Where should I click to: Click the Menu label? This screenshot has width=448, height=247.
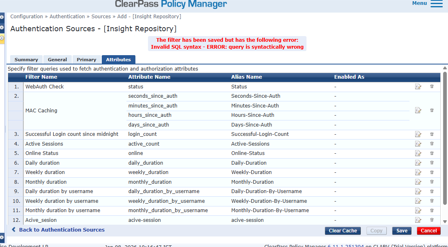(x=420, y=3)
